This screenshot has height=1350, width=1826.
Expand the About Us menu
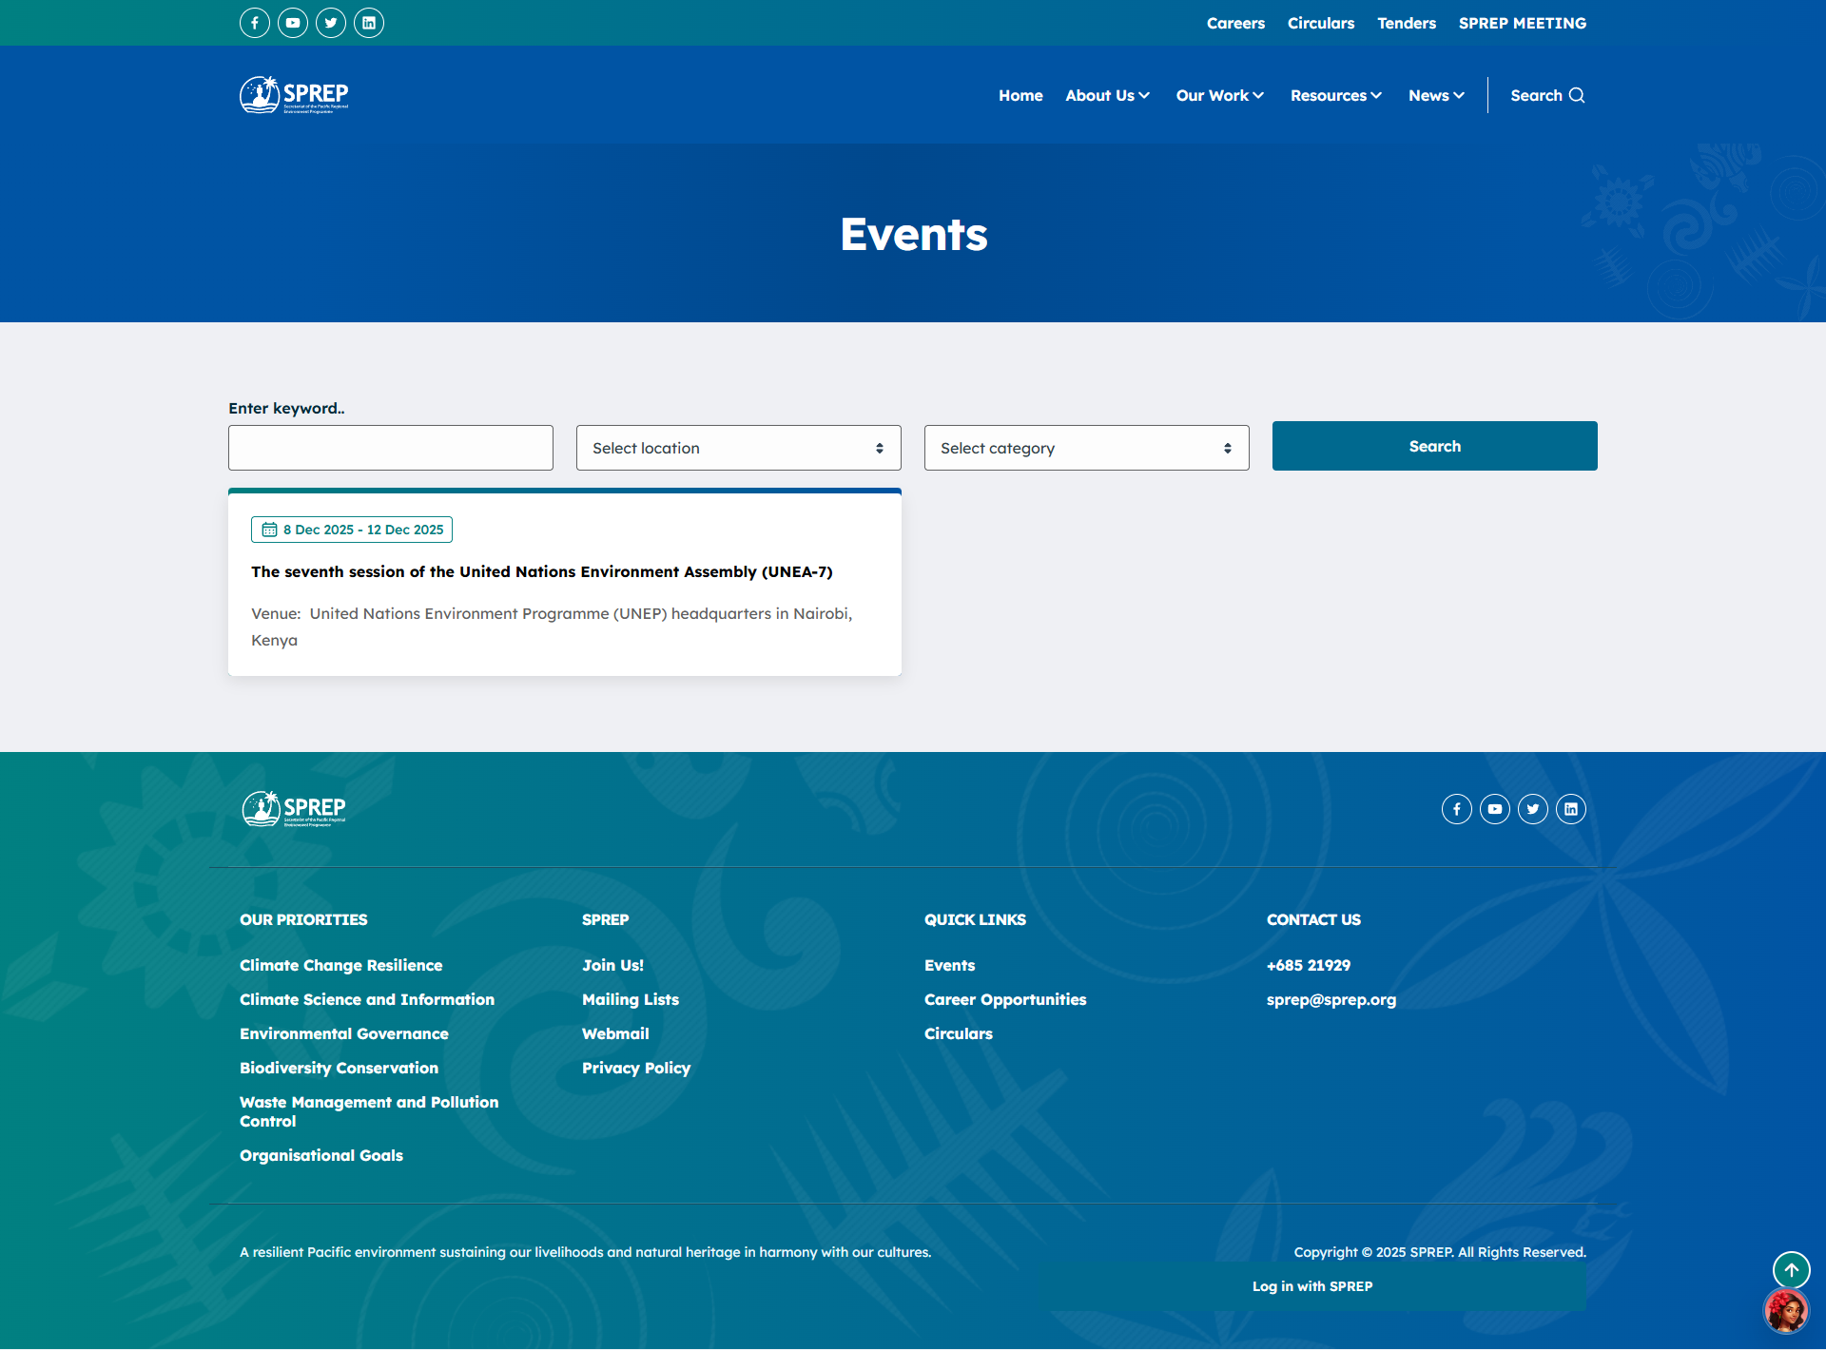tap(1107, 95)
